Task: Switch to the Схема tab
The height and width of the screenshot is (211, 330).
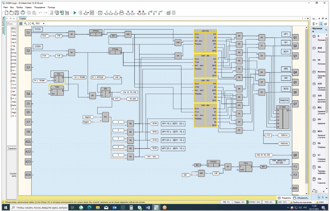Action: [x=22, y=19]
